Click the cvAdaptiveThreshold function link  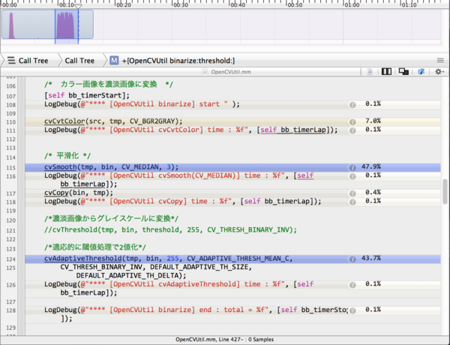83,259
